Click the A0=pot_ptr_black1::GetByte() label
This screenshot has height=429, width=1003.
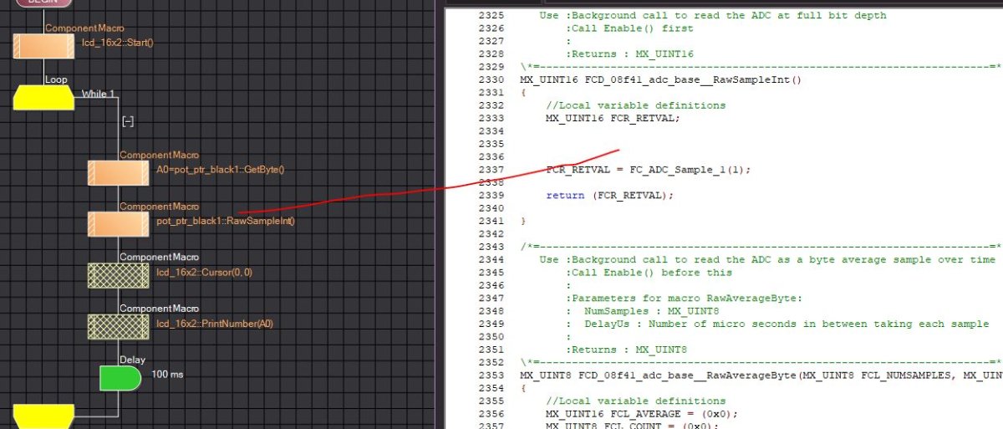pyautogui.click(x=221, y=170)
